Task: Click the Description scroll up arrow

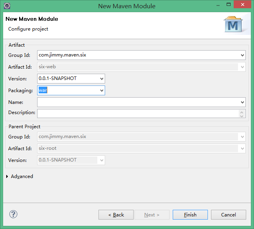Action: click(241, 112)
